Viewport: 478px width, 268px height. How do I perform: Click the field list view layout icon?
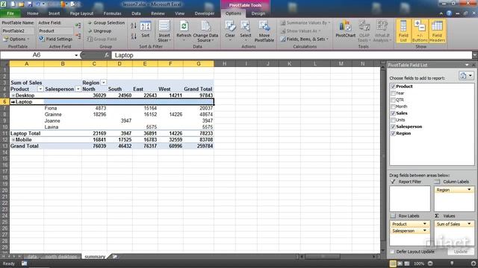coord(466,76)
